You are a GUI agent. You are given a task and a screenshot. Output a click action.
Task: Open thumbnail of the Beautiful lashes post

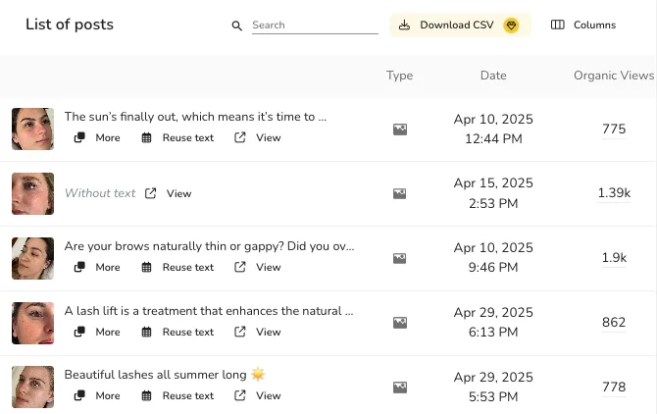32,387
